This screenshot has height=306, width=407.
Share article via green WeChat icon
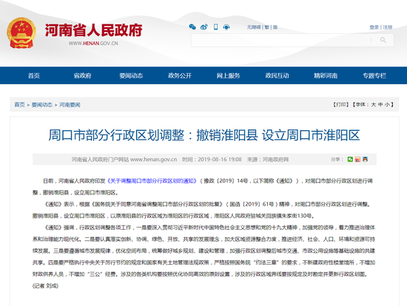350,159
